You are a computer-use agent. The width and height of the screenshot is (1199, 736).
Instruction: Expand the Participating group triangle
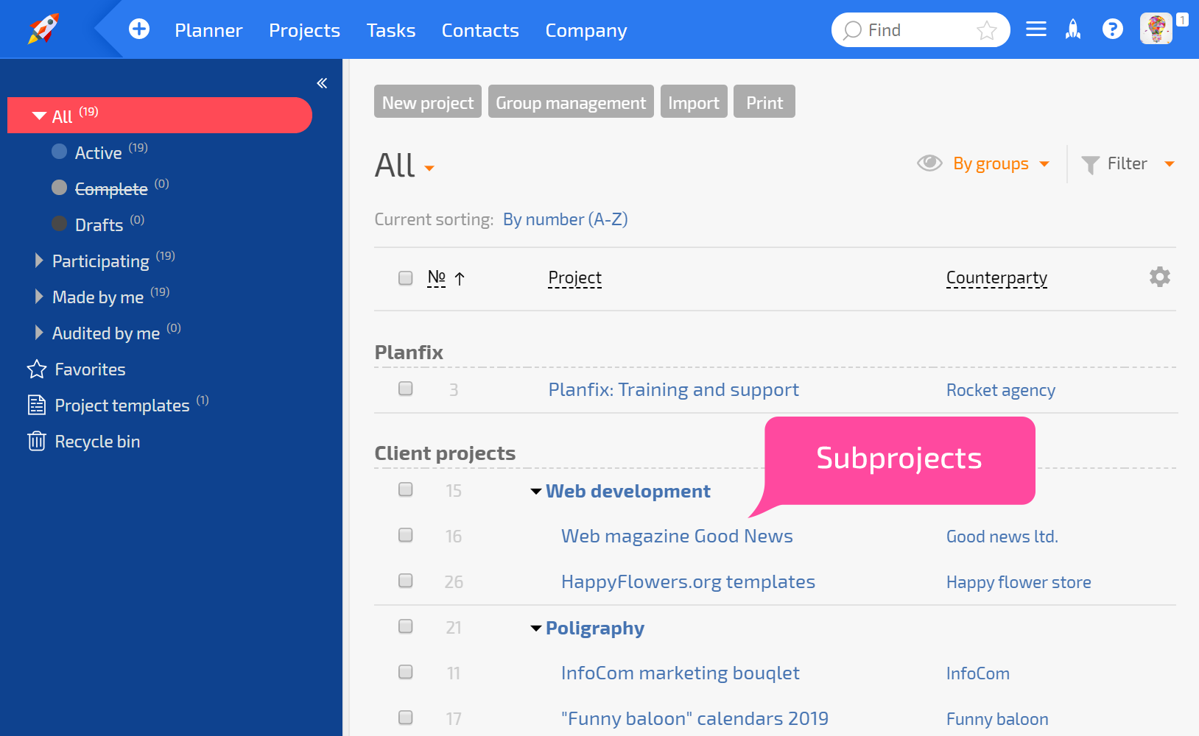39,260
